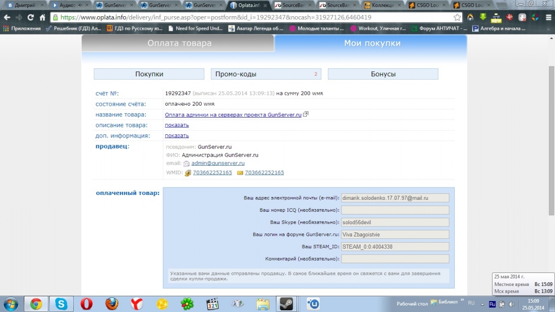Click the Skype field containing solod56devil
This screenshot has height=312, width=555.
click(x=395, y=222)
